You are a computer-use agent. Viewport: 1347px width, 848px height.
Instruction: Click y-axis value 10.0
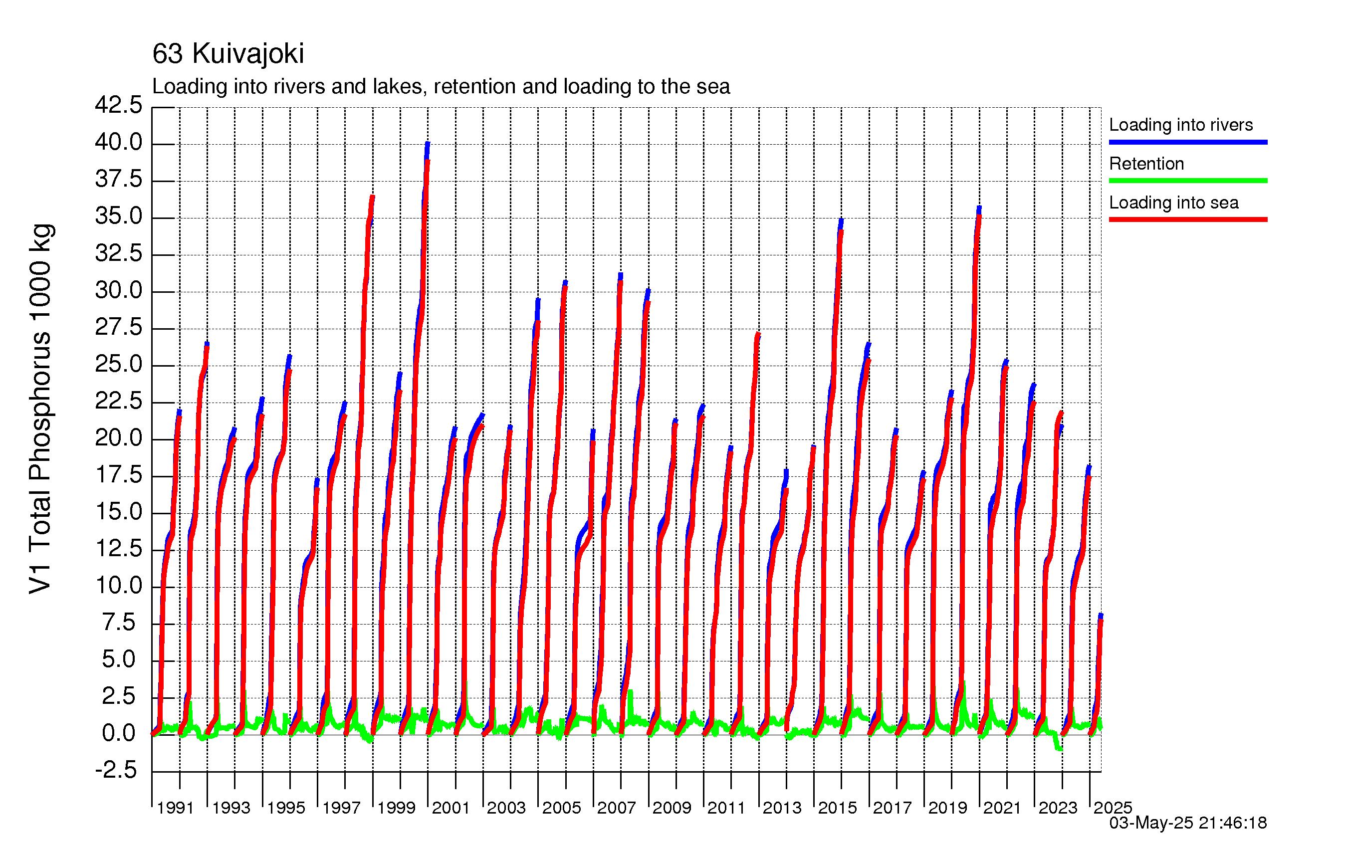pyautogui.click(x=119, y=586)
